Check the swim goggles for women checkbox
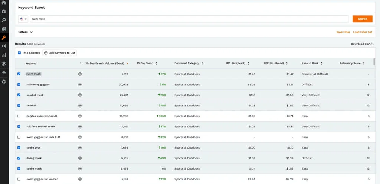 [x=19, y=179]
